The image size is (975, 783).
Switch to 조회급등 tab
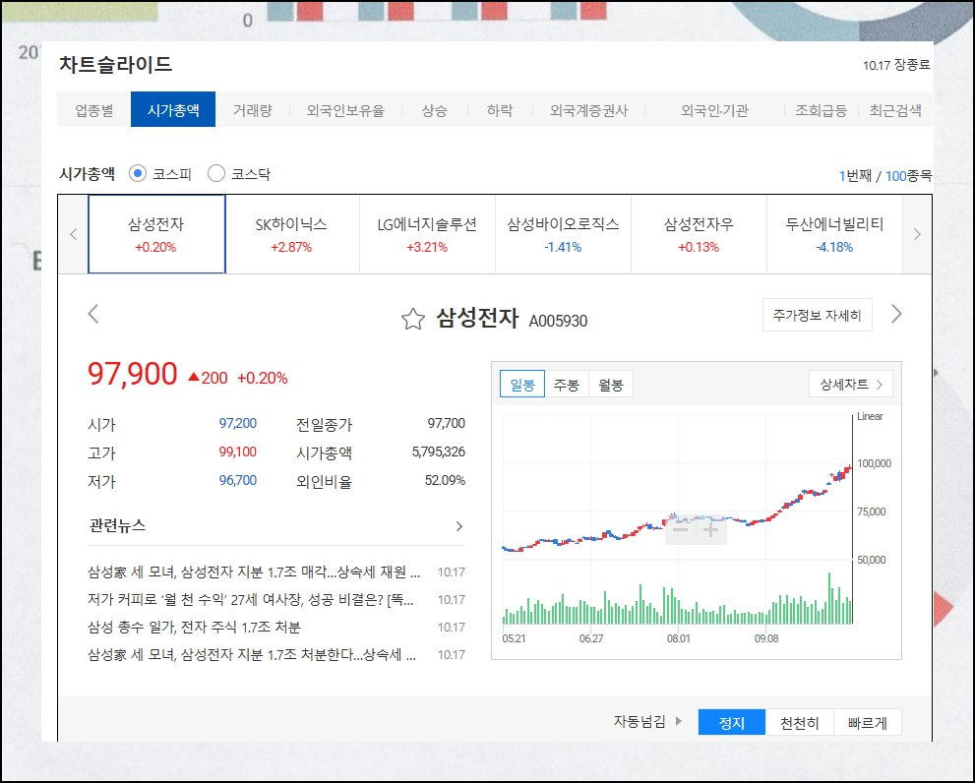click(x=821, y=110)
